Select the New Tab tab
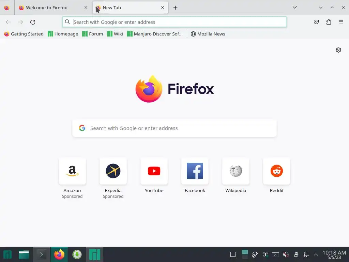Viewport: 349px width, 262px height. pyautogui.click(x=130, y=8)
